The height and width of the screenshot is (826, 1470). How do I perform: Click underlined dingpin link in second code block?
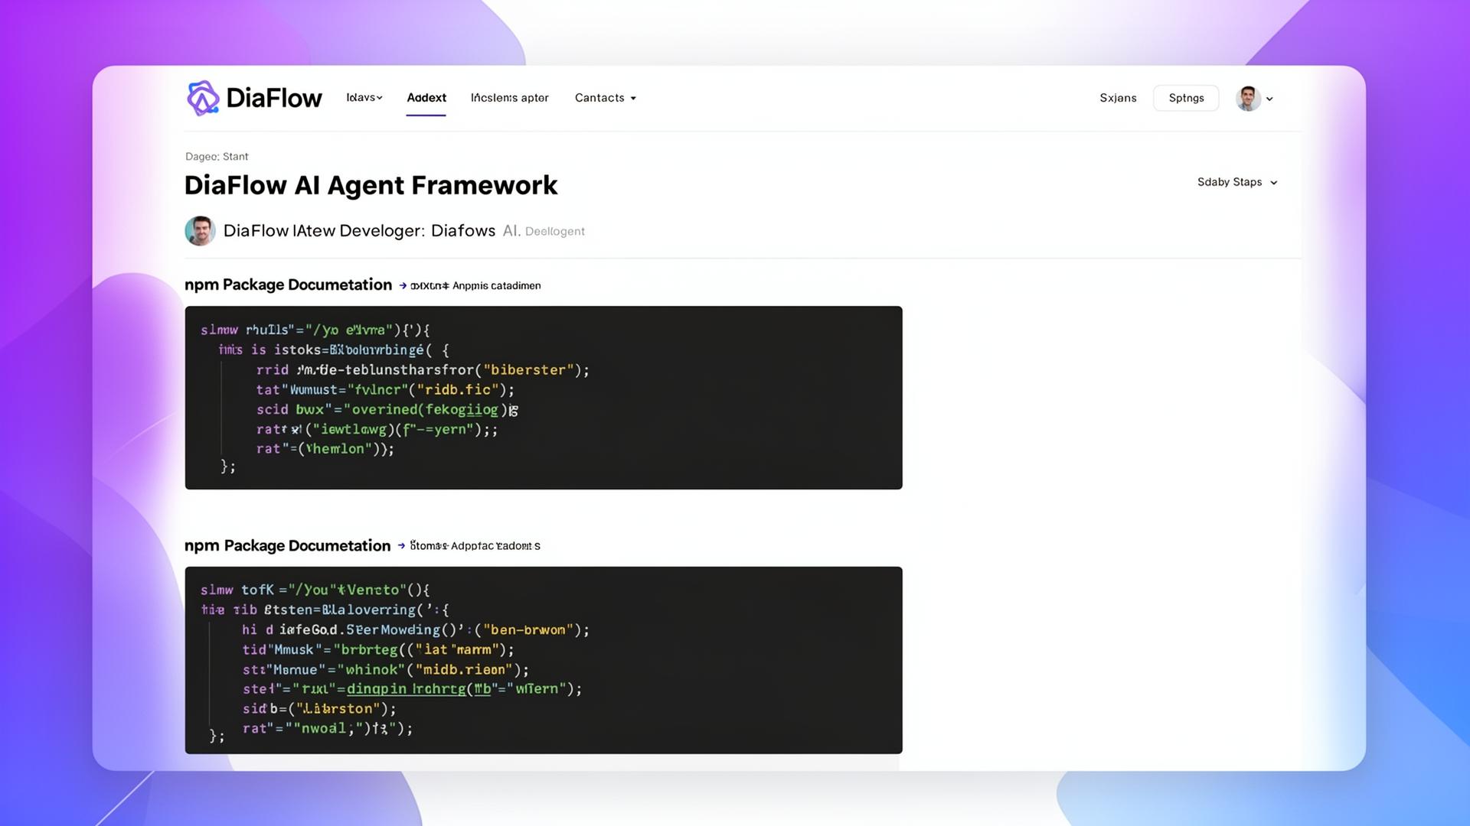[377, 689]
